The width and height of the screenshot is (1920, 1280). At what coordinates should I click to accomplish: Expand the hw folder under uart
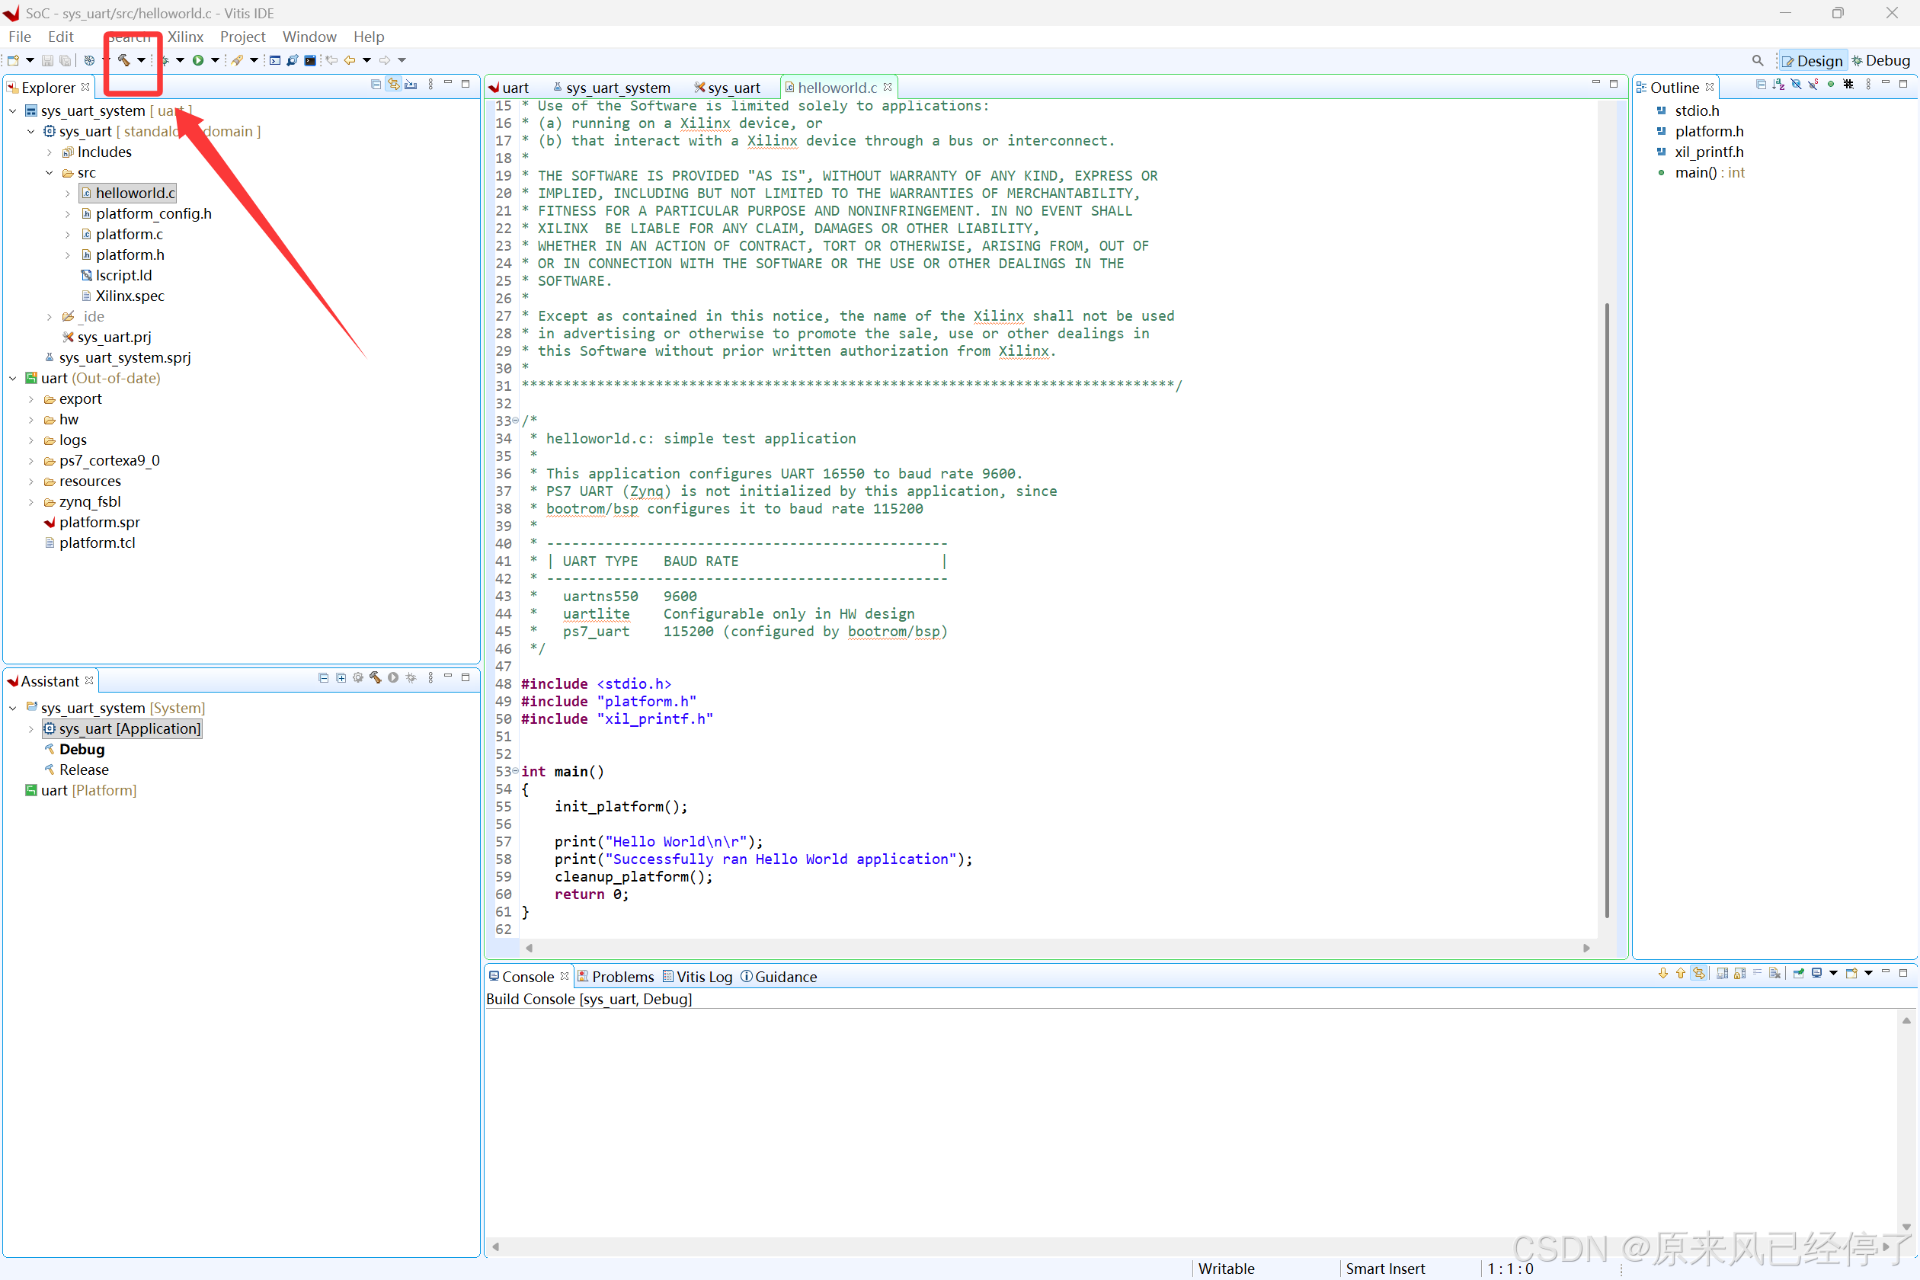(31, 420)
